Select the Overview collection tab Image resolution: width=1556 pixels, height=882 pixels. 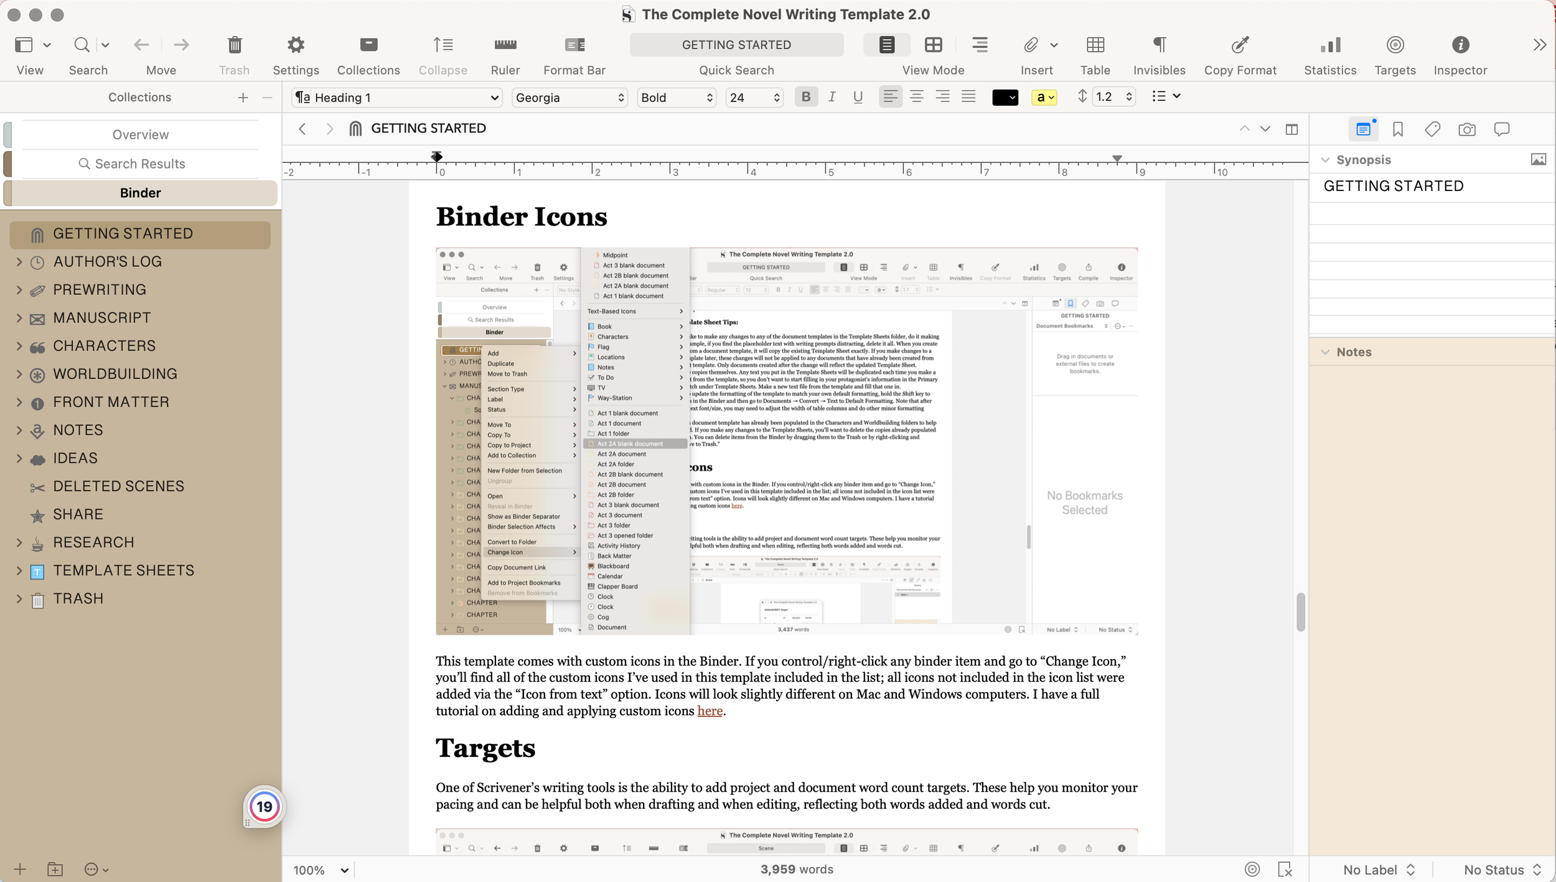coord(140,135)
